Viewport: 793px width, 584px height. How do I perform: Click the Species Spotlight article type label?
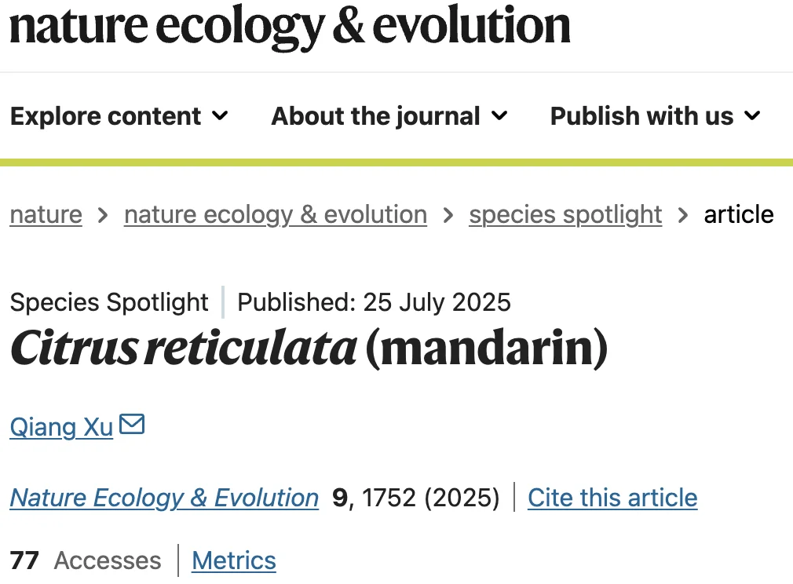tap(109, 302)
